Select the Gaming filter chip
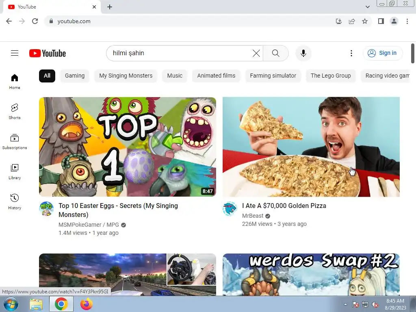416x312 pixels. pyautogui.click(x=75, y=76)
